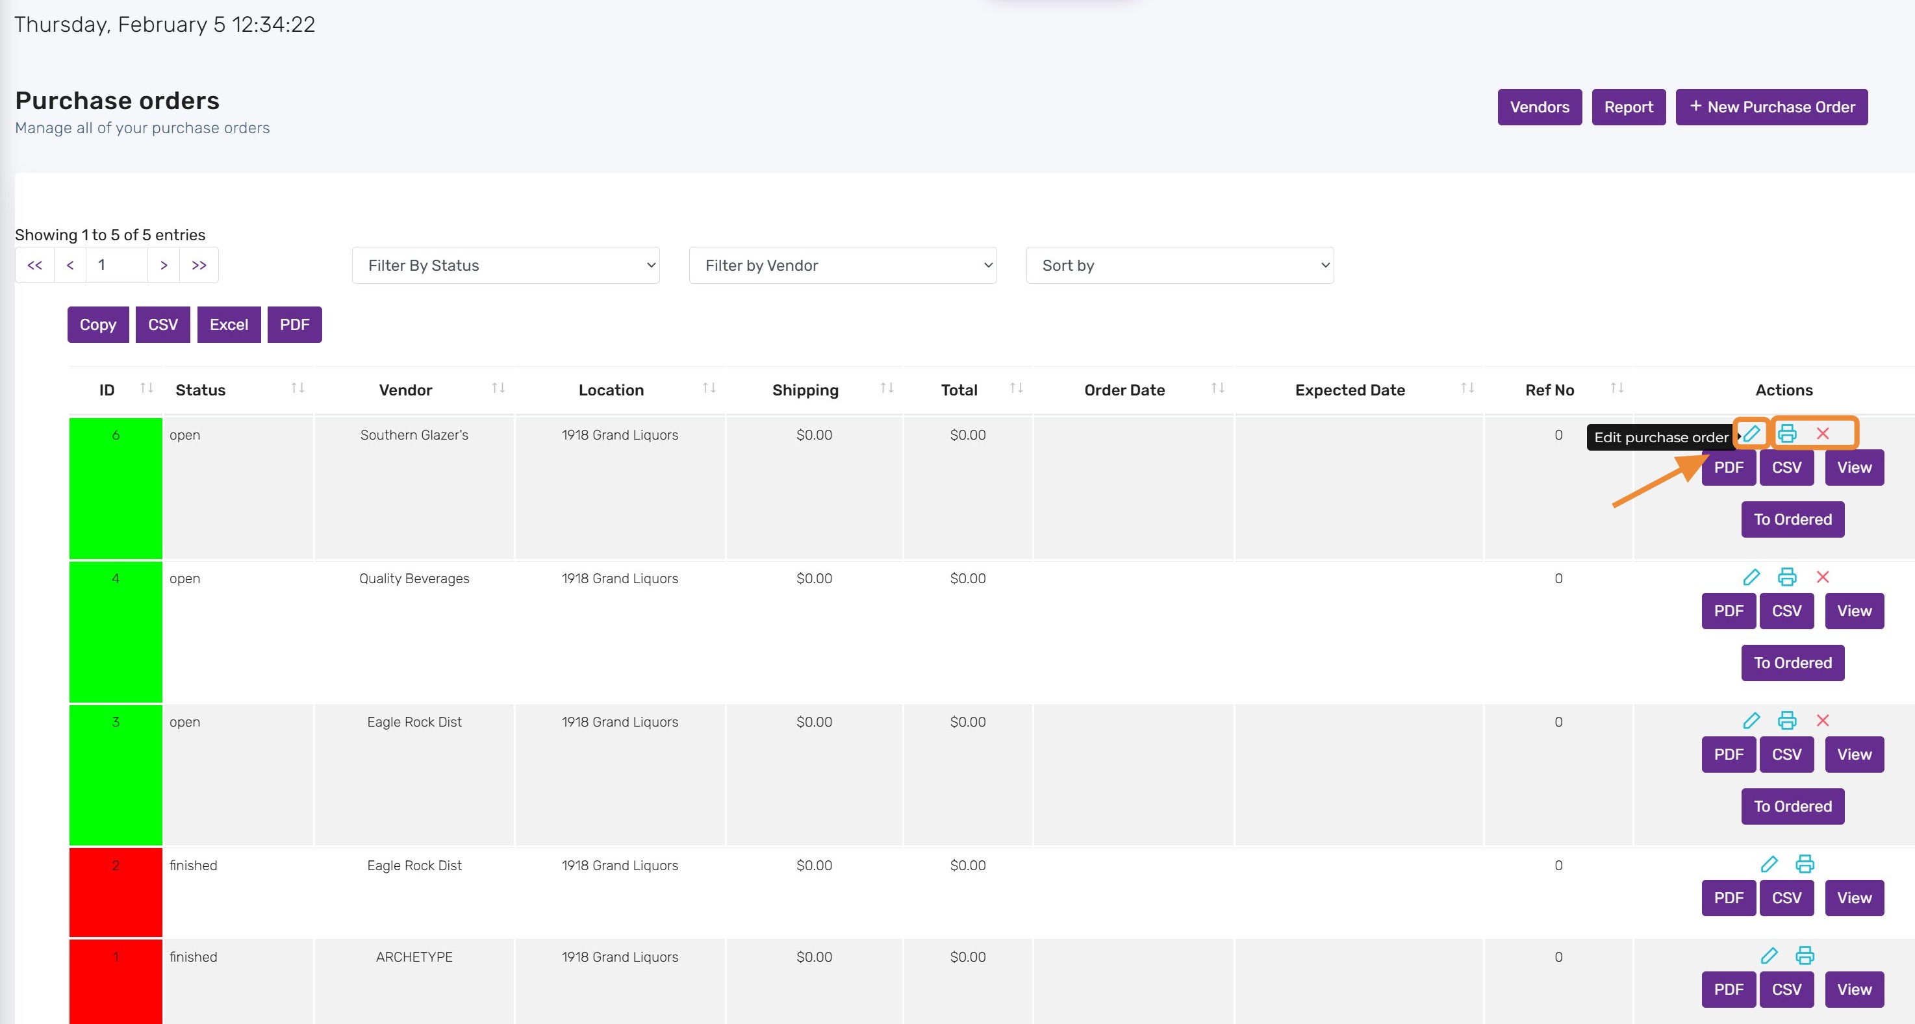Open the Vendors page

tap(1540, 107)
